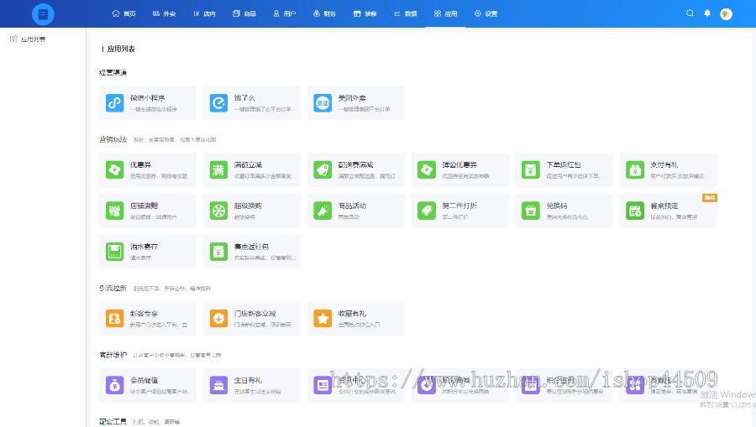Open the 商品 menu item
Viewport: 756px width, 427px height.
pos(244,14)
